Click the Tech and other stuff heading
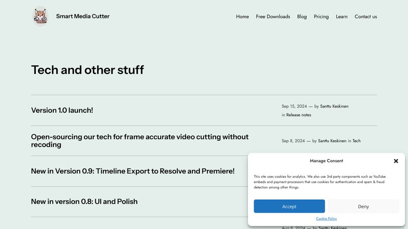This screenshot has height=229, width=408. 87,70
